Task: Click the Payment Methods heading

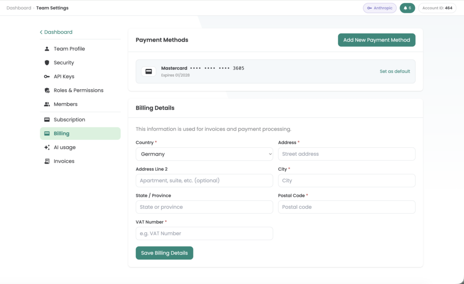Action: coord(162,40)
